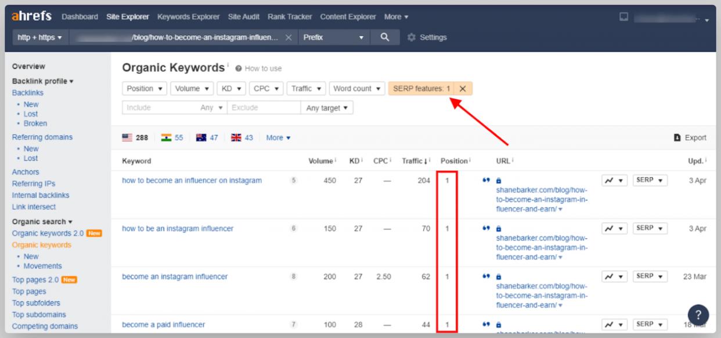Open keyword 'how to be an instagram influencer'
The width and height of the screenshot is (721, 338).
178,228
